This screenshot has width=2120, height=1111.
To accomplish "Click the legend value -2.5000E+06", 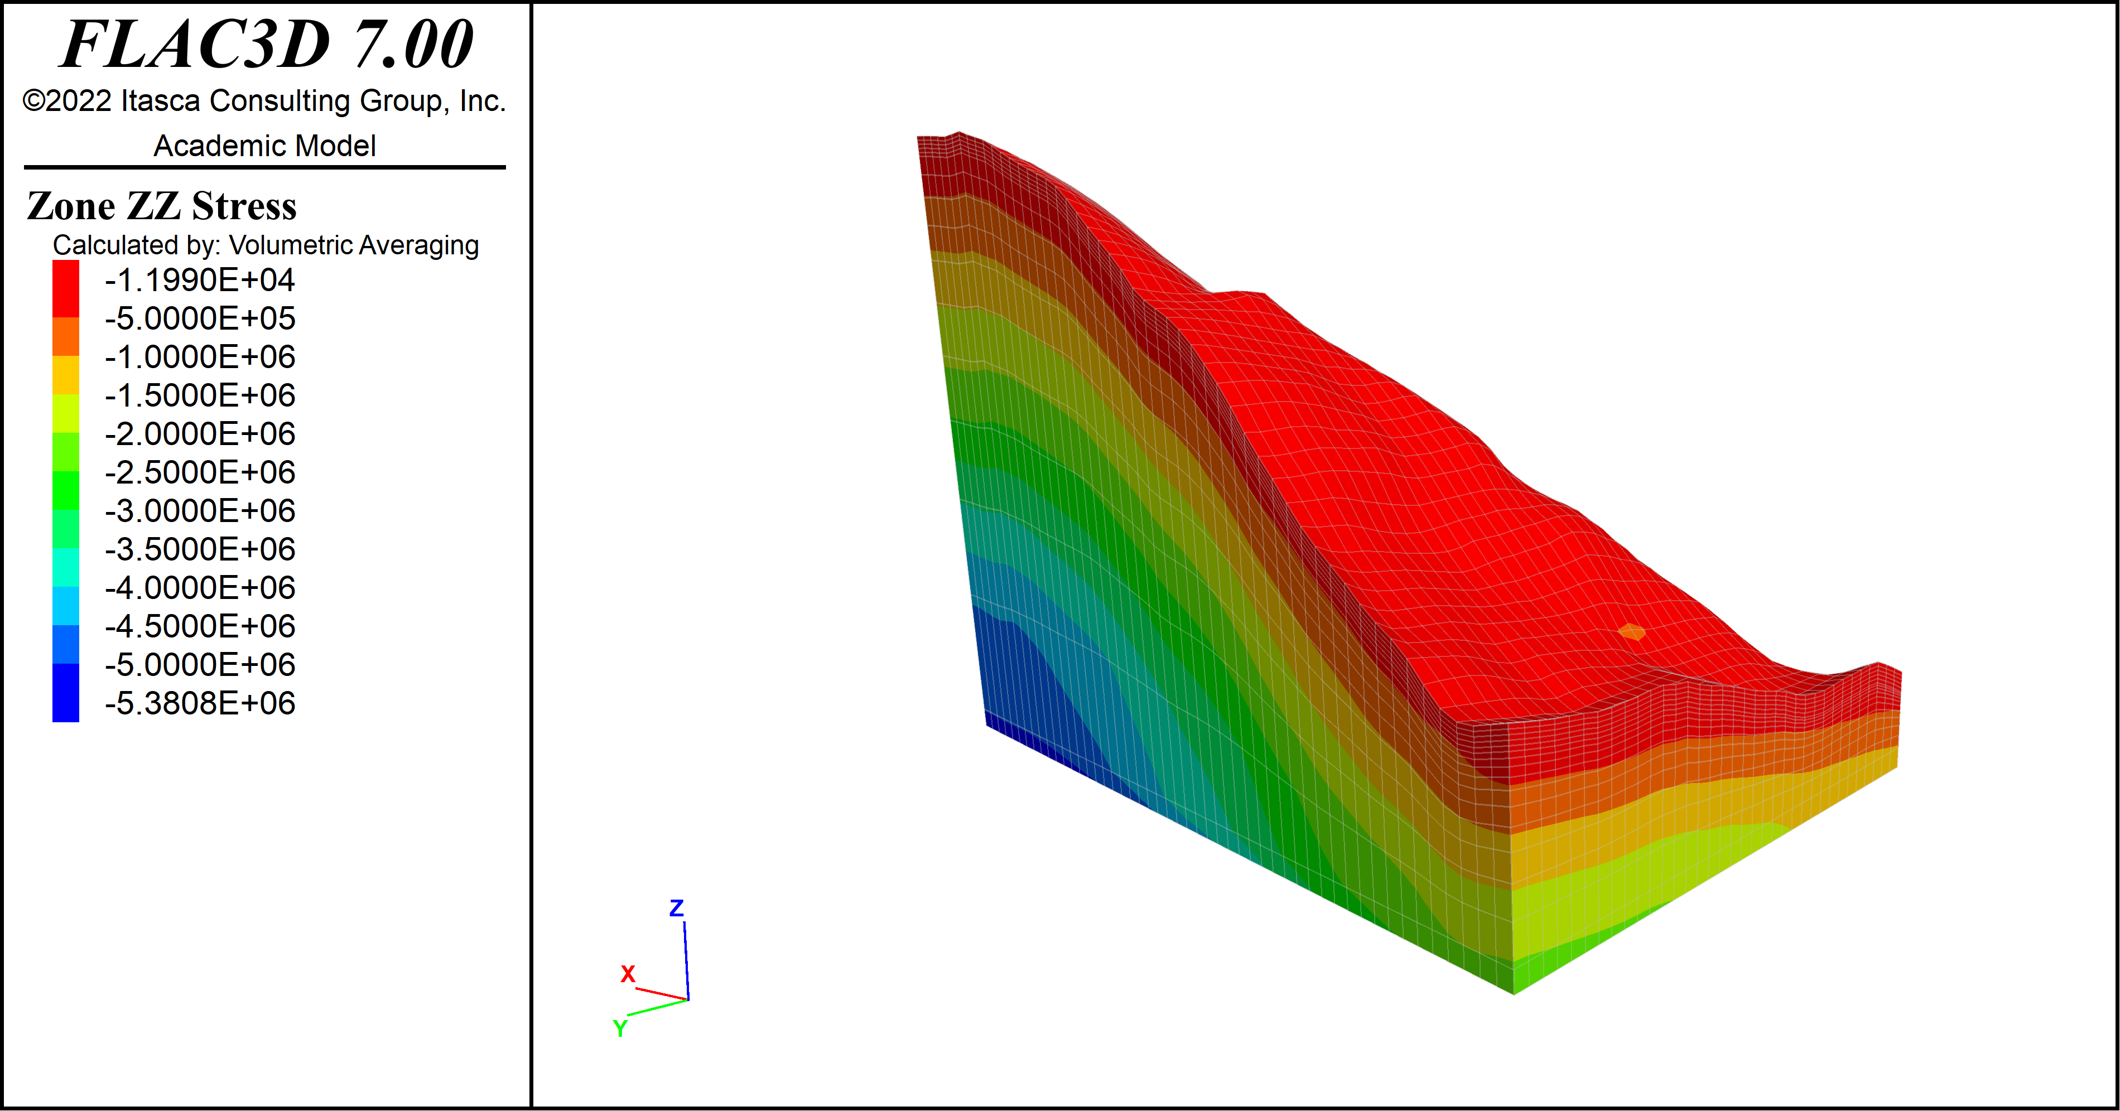I will tap(200, 472).
